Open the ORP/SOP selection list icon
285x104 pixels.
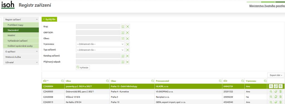pyautogui.click(x=123, y=33)
